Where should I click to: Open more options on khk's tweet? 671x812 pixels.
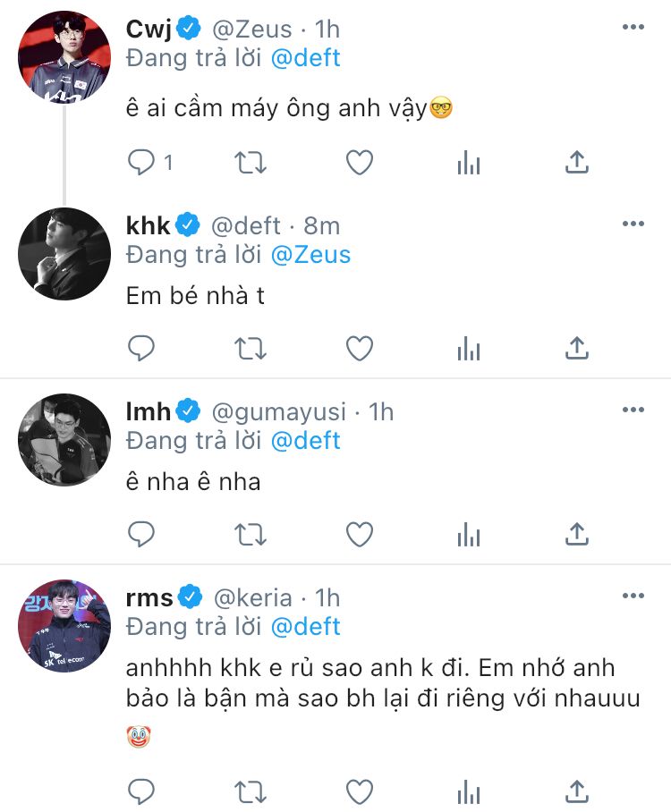click(x=633, y=224)
